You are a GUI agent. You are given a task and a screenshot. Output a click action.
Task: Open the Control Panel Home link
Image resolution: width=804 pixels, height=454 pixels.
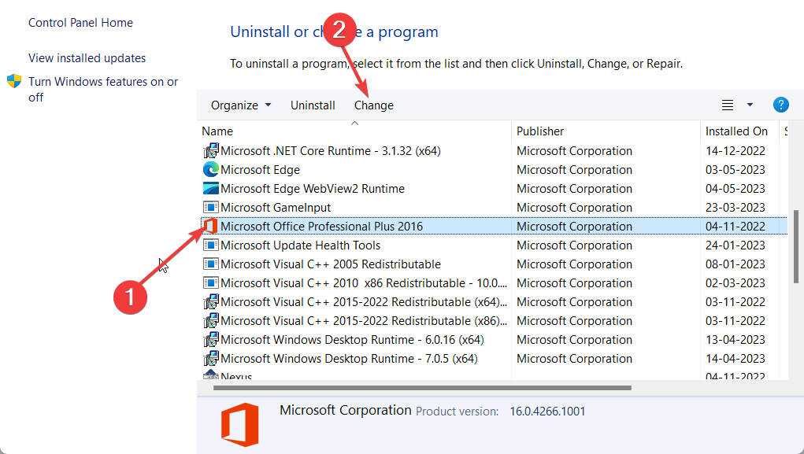pyautogui.click(x=80, y=23)
